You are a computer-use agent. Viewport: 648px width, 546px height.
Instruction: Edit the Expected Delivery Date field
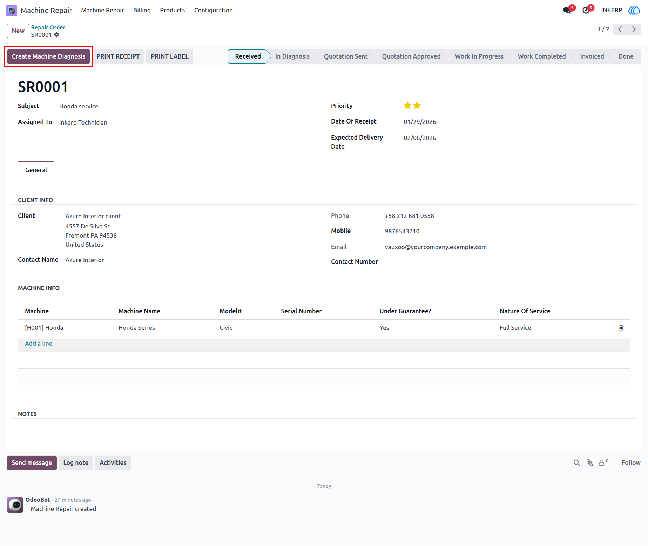coord(420,138)
